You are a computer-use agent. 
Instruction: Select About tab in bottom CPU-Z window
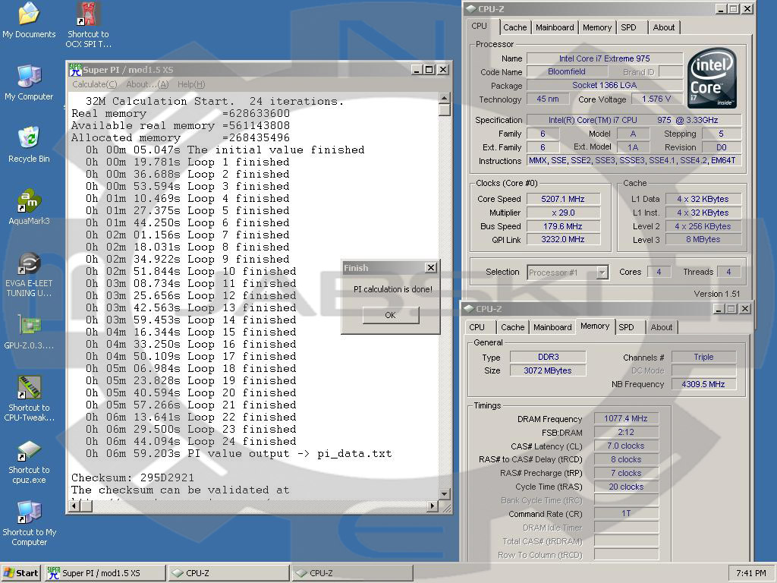(662, 327)
